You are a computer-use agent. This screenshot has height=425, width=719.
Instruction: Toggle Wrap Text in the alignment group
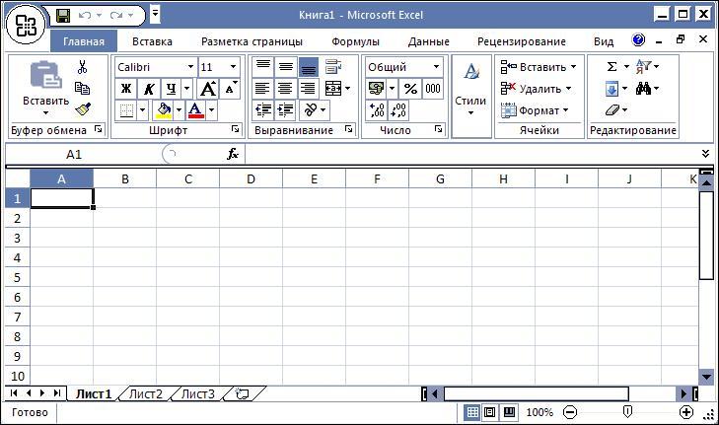[x=332, y=67]
